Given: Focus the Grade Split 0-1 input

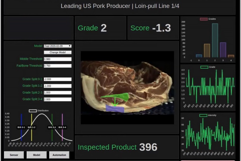Looking at the screenshot, I should tap(57, 79).
